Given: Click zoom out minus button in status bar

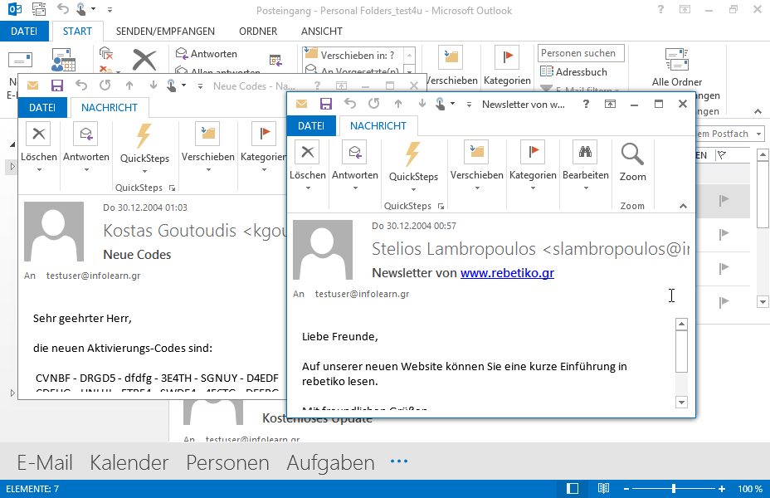Looking at the screenshot, I should coord(626,489).
